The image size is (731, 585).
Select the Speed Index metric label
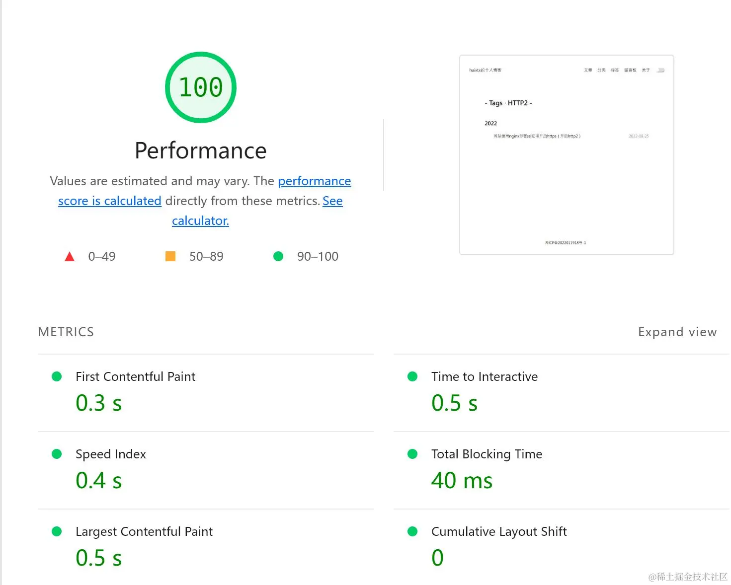[x=111, y=454]
